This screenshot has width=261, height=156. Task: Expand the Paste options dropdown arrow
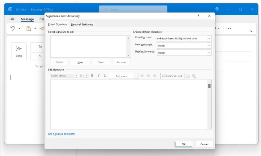pos(35,28)
